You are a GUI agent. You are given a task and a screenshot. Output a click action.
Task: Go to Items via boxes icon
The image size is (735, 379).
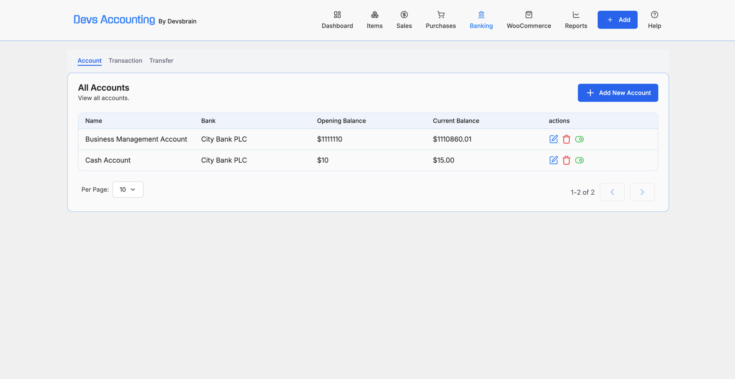click(375, 15)
